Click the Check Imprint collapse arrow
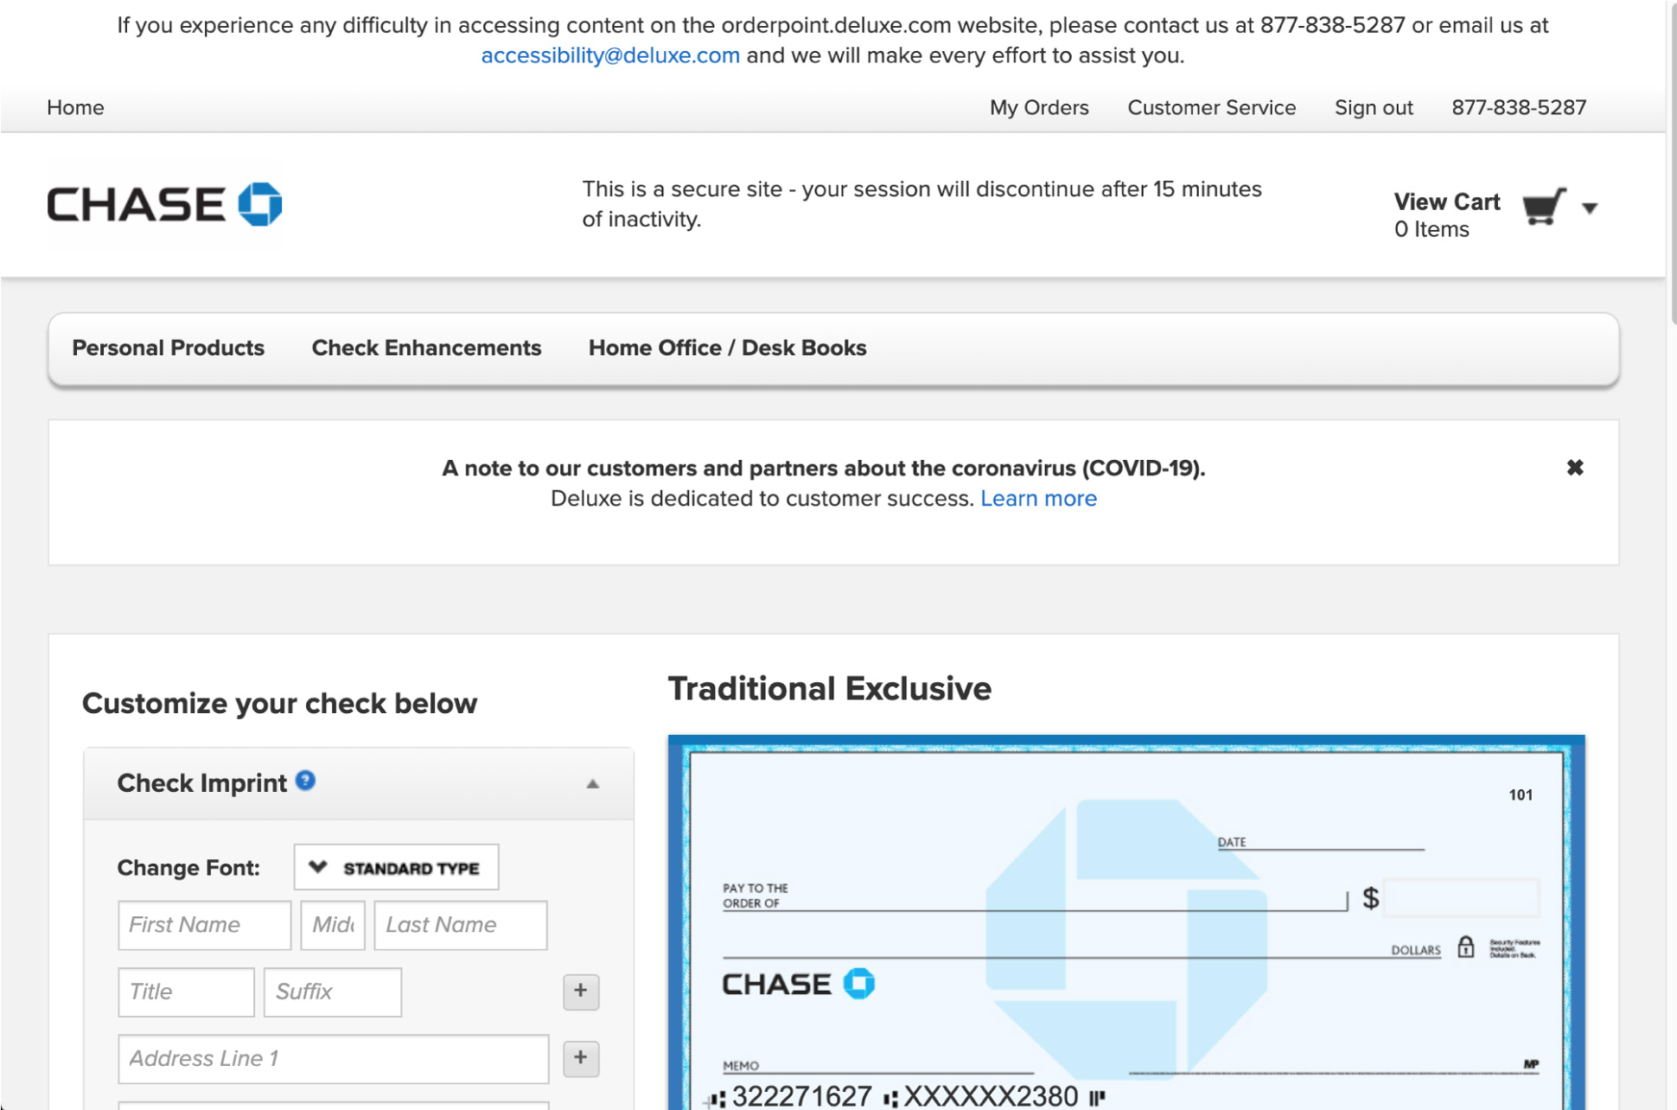Image resolution: width=1677 pixels, height=1110 pixels. (589, 781)
